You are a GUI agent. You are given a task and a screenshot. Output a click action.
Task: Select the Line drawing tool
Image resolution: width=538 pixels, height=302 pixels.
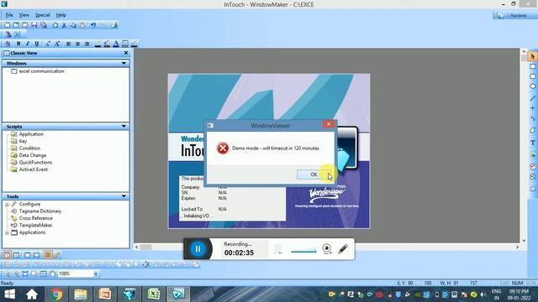click(x=532, y=98)
